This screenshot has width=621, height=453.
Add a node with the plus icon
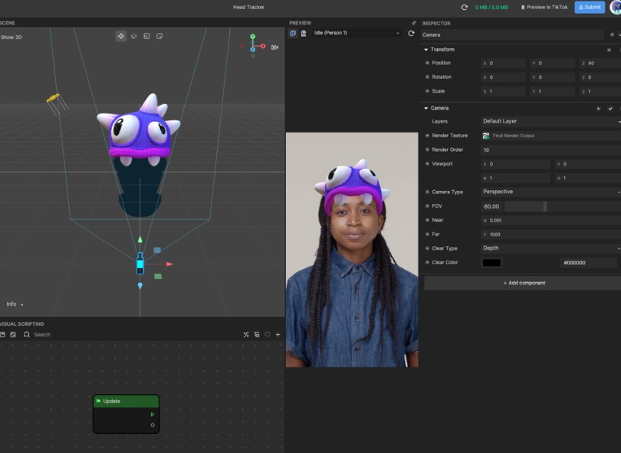click(x=278, y=334)
